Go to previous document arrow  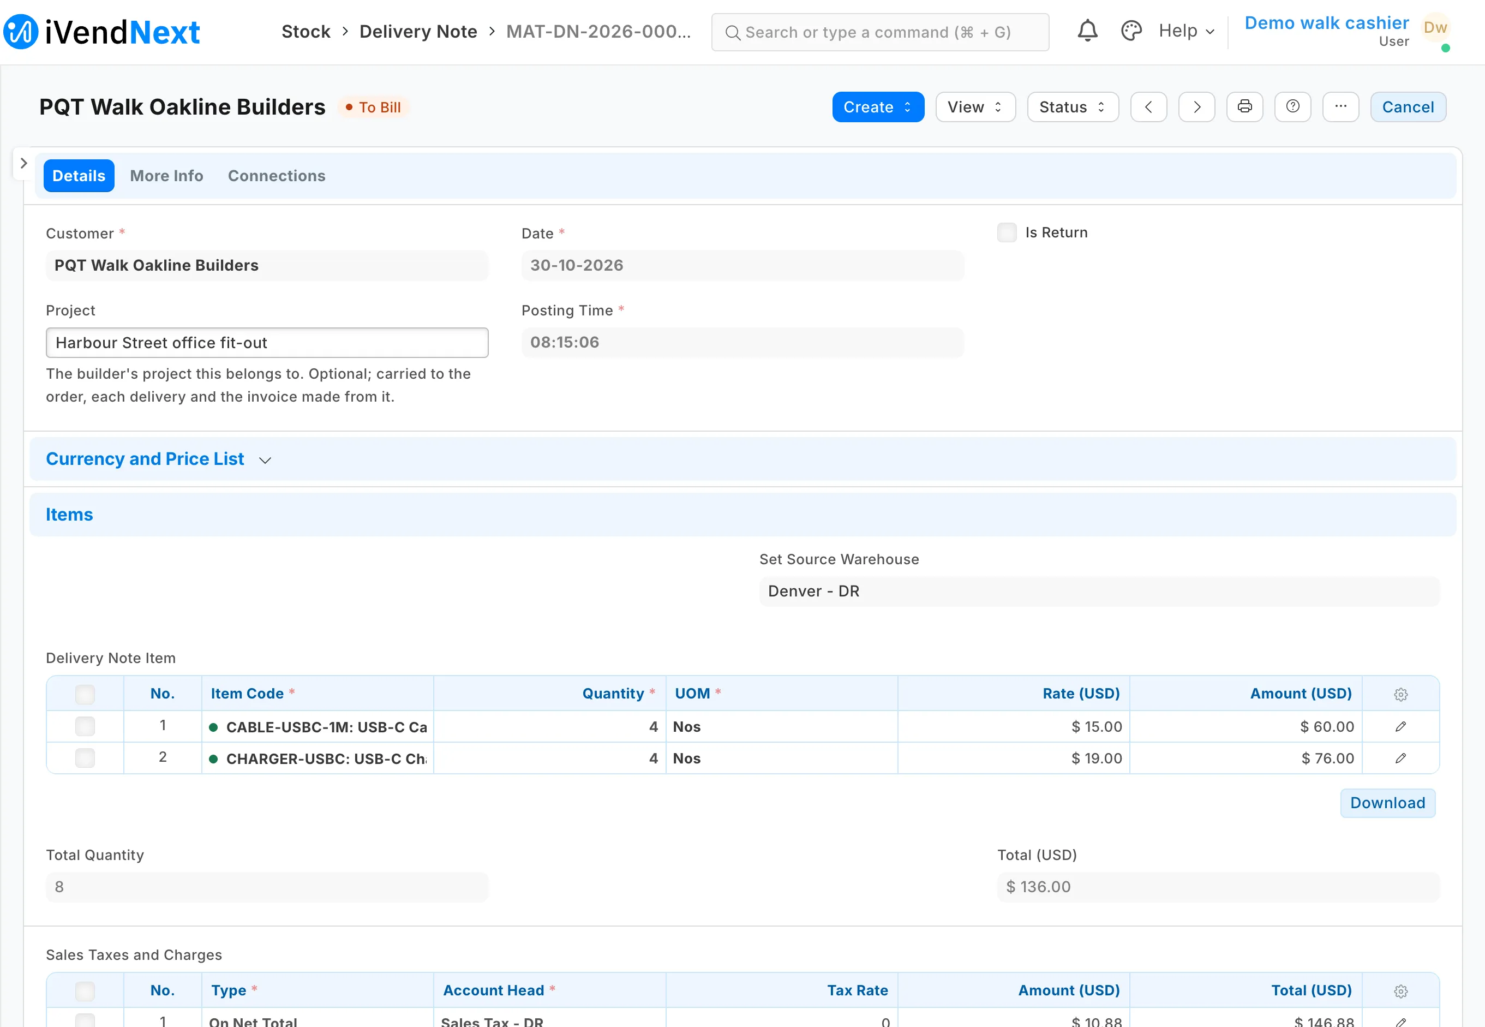click(x=1148, y=107)
